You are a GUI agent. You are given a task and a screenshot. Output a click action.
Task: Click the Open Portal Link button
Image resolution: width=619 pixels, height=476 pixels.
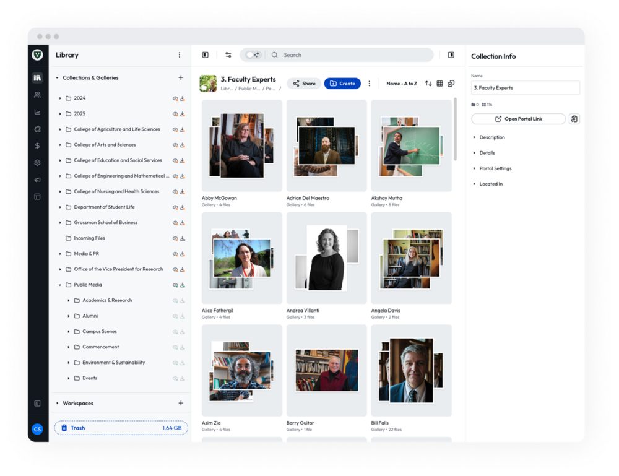(x=518, y=119)
